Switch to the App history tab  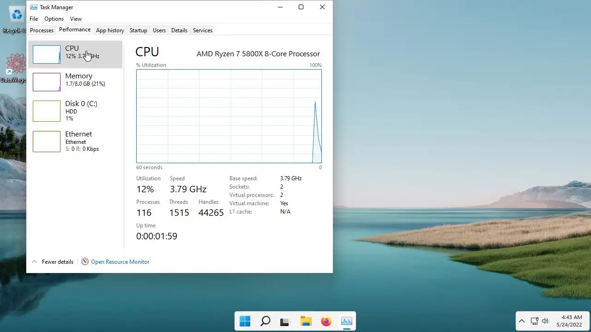[110, 30]
